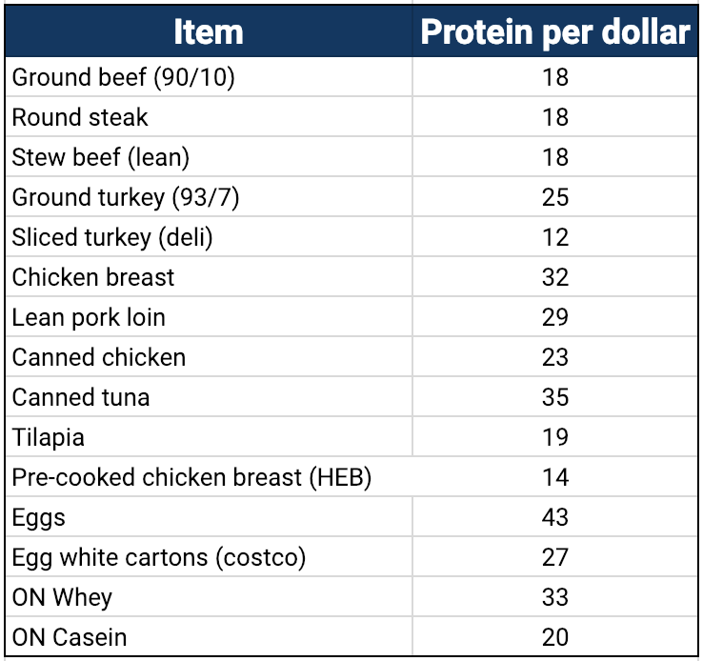Click the Stew beef (lean) cell
The width and height of the screenshot is (703, 661).
[x=101, y=157]
